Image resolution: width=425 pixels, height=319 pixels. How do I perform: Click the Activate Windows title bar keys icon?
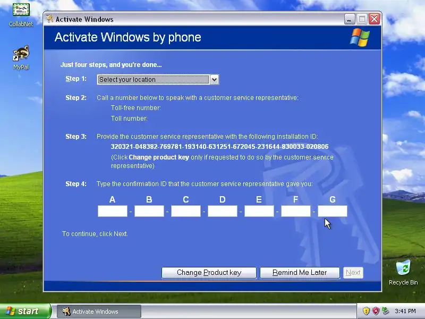click(x=49, y=19)
